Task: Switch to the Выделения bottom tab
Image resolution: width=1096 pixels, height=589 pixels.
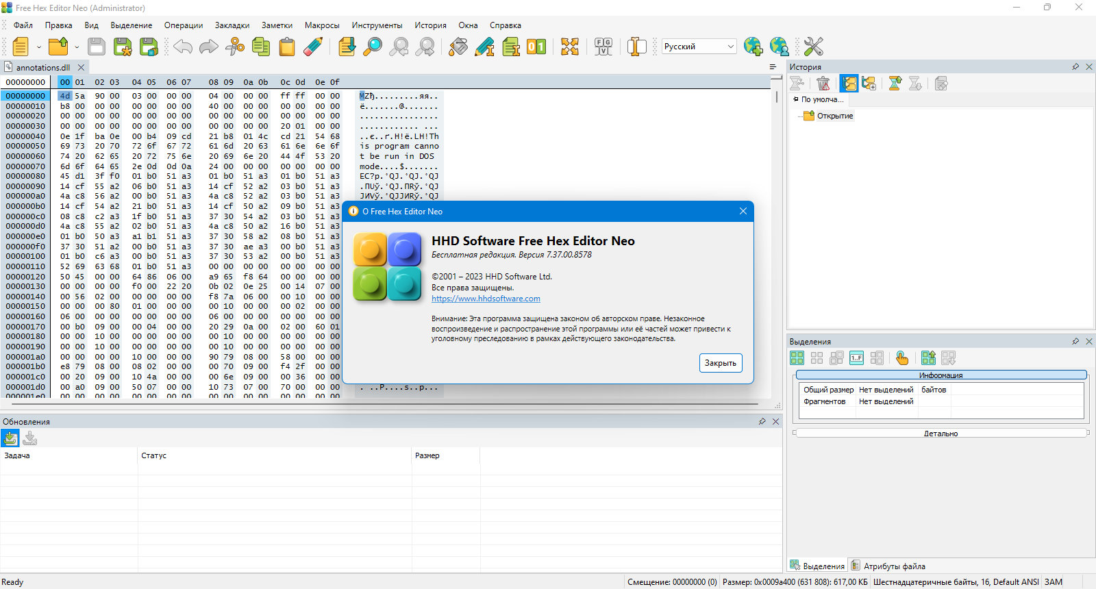Action: 817,566
